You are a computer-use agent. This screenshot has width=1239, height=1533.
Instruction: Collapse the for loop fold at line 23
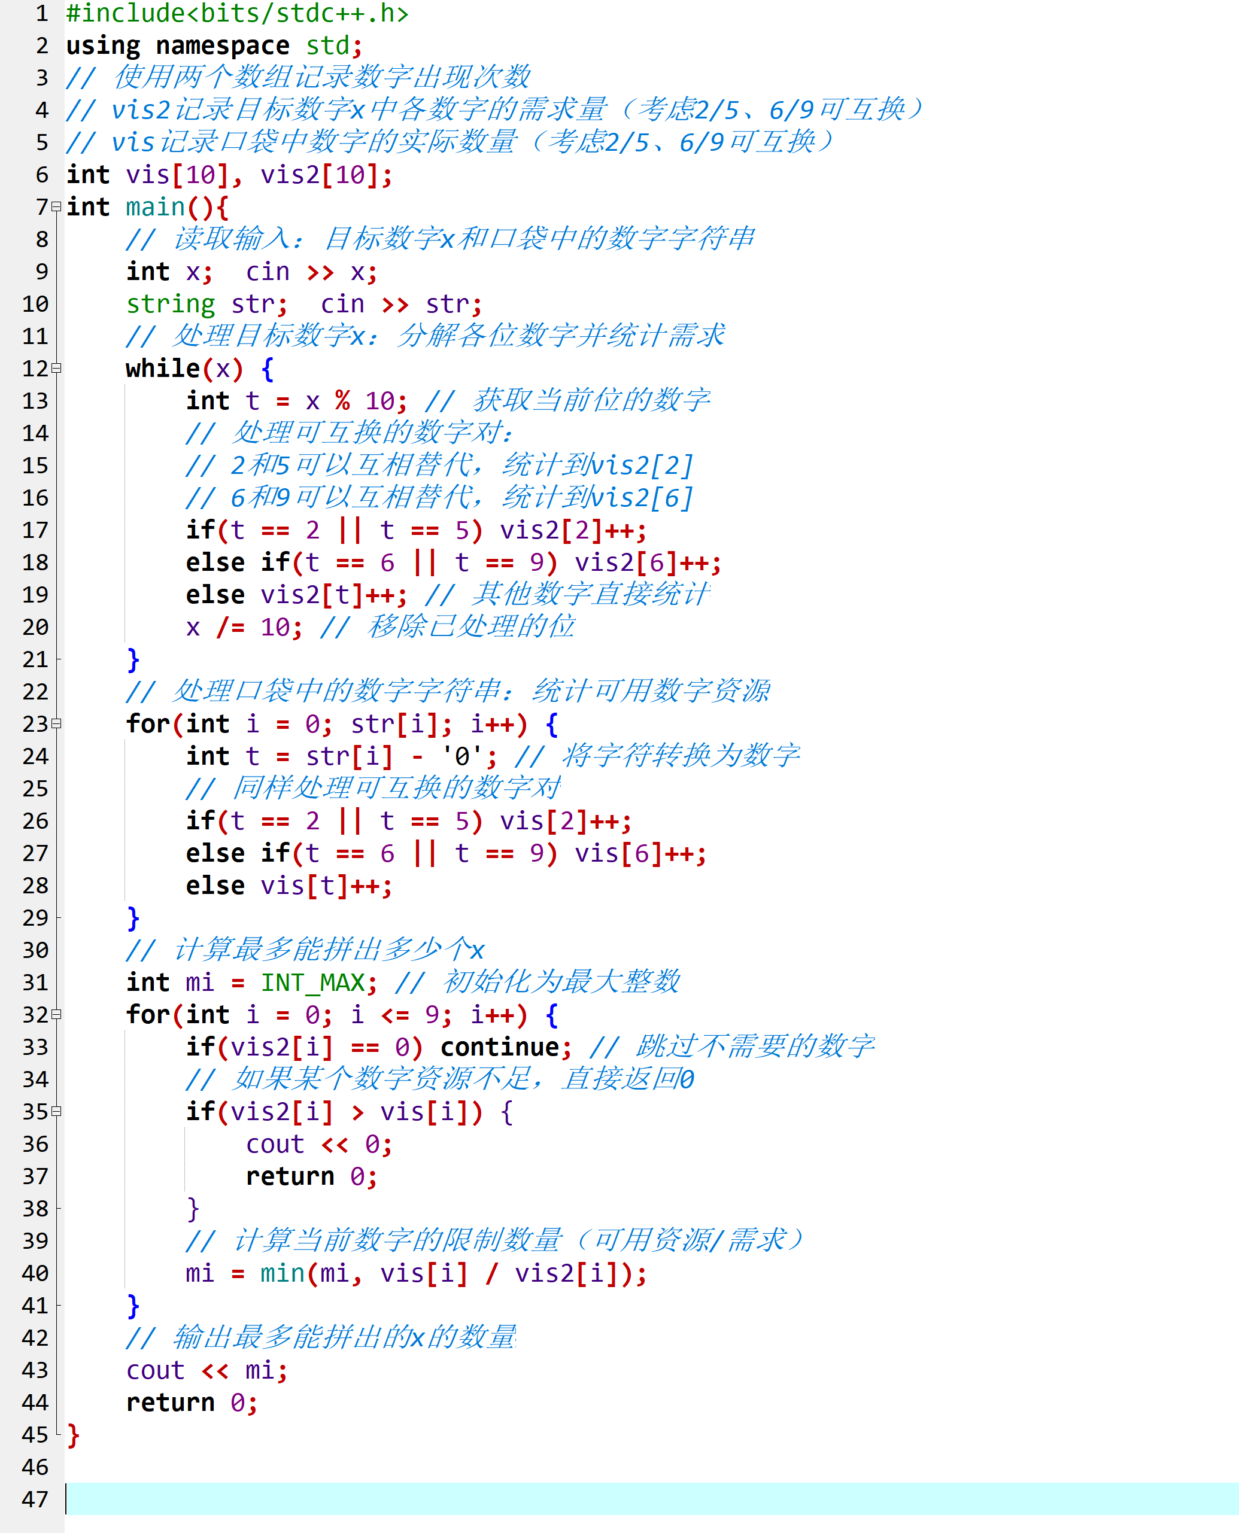[56, 723]
